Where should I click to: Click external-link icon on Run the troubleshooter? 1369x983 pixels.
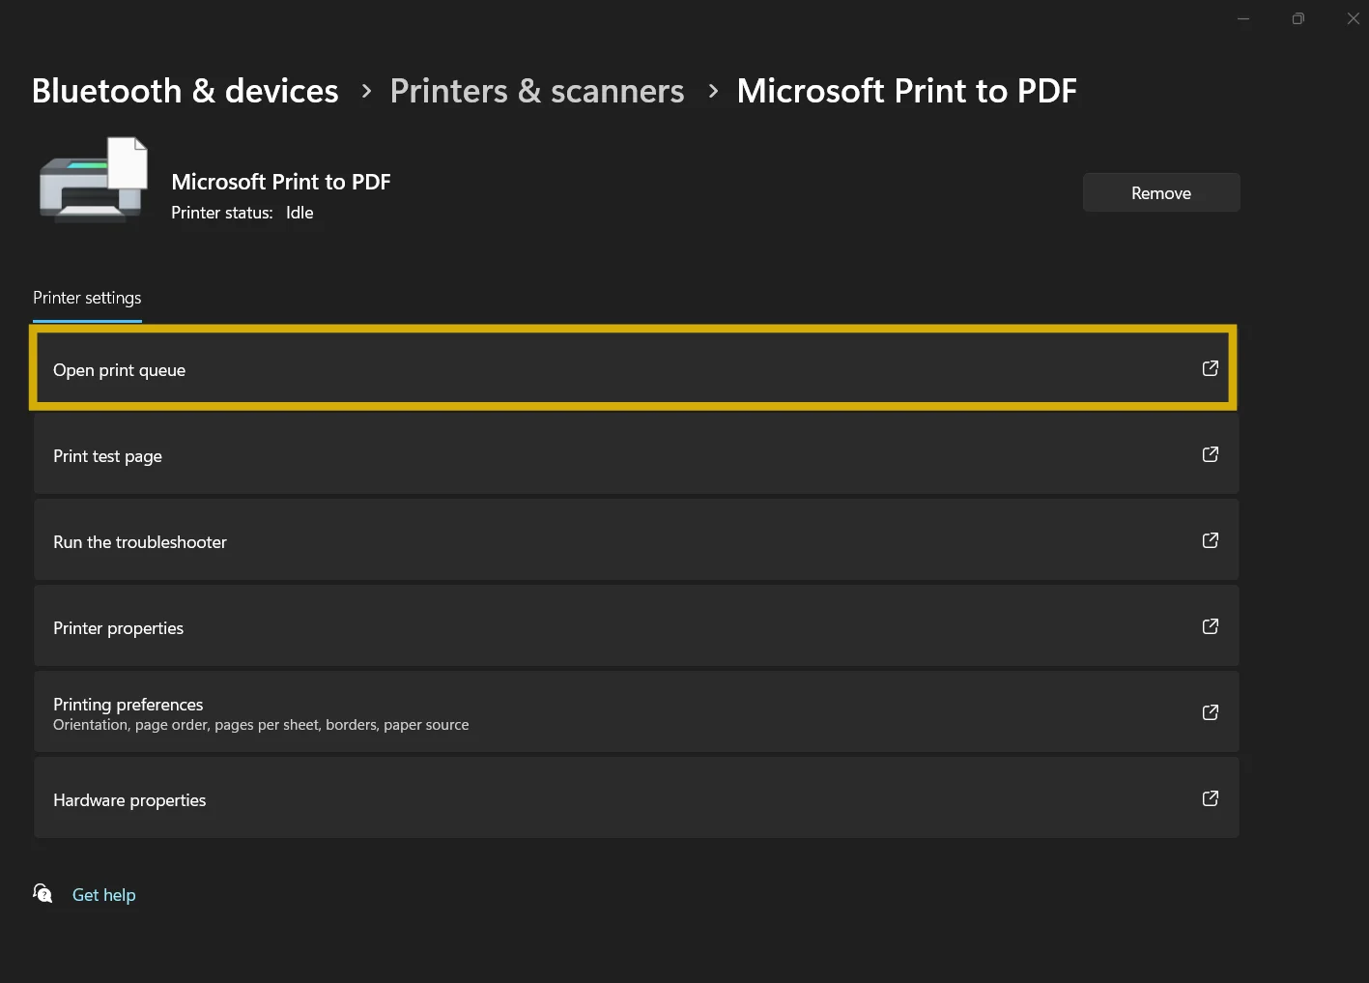pyautogui.click(x=1210, y=540)
